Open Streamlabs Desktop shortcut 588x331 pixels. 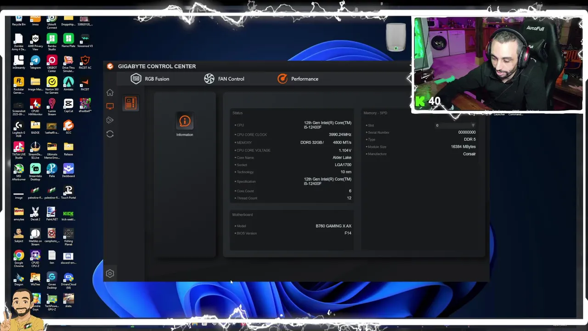tap(35, 172)
